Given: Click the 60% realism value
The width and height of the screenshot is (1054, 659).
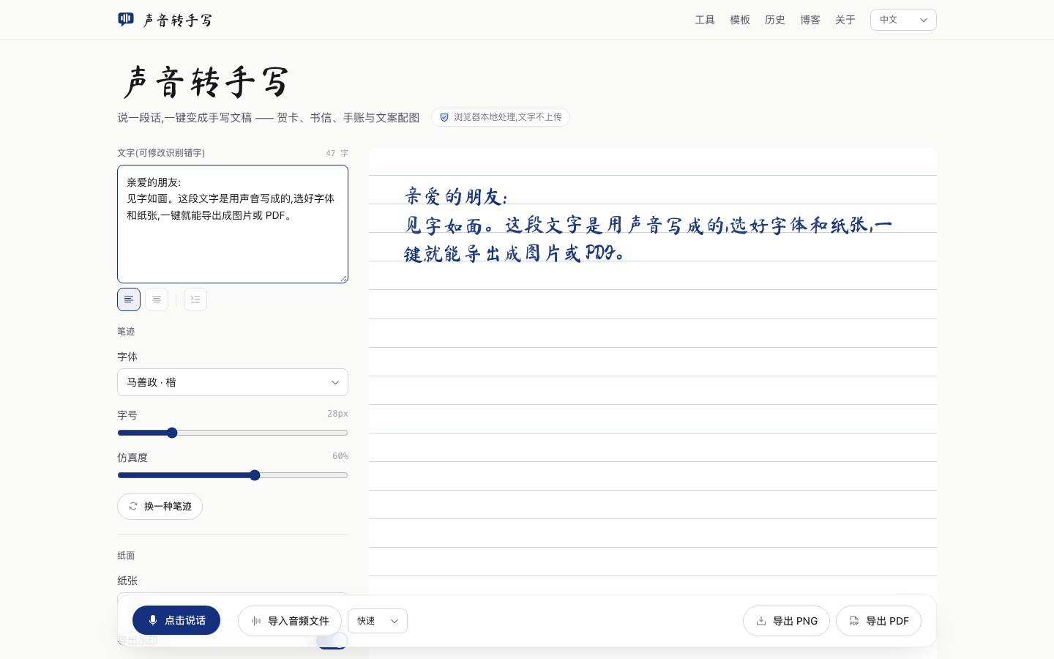Looking at the screenshot, I should tap(340, 456).
